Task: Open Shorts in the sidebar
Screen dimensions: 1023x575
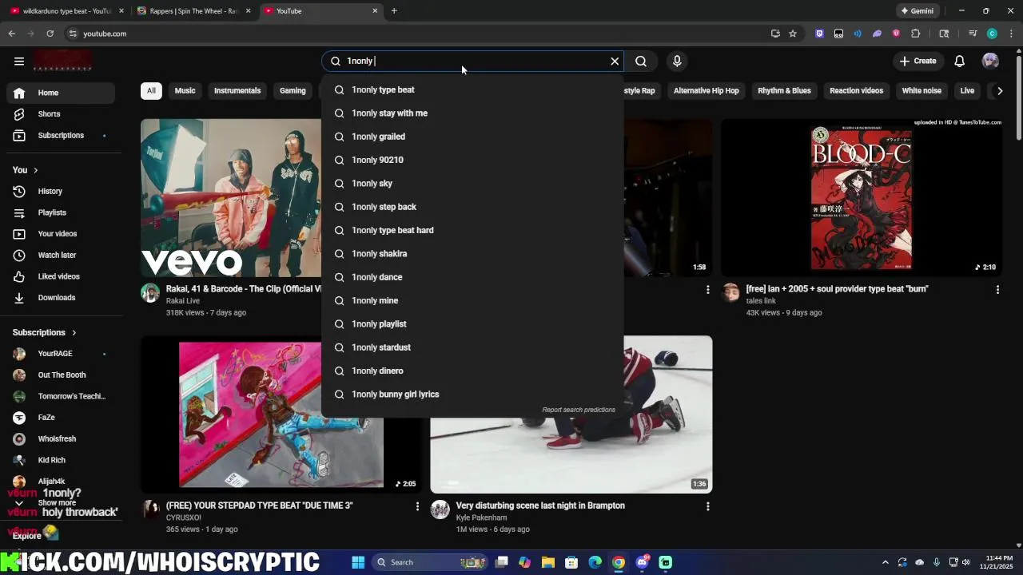Action: [x=61, y=114]
